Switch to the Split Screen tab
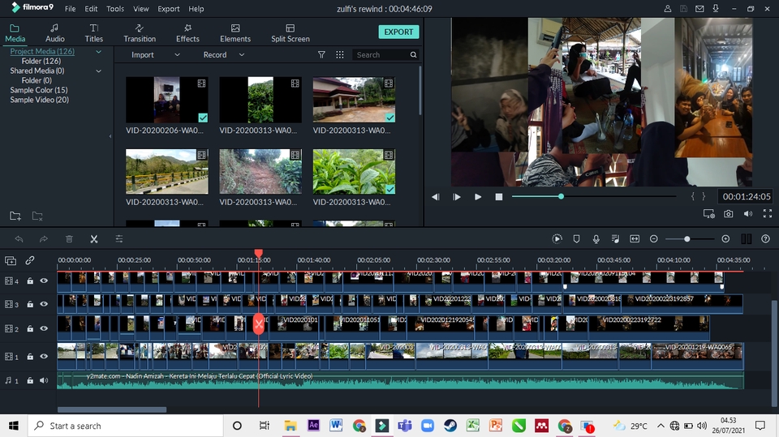This screenshot has height=437, width=779. coord(291,32)
